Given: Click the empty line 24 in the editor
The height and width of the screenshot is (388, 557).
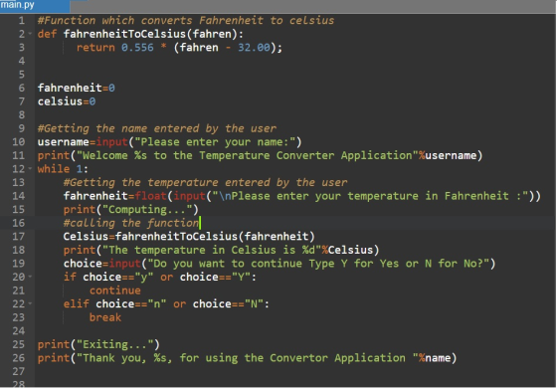Looking at the screenshot, I should [x=294, y=330].
